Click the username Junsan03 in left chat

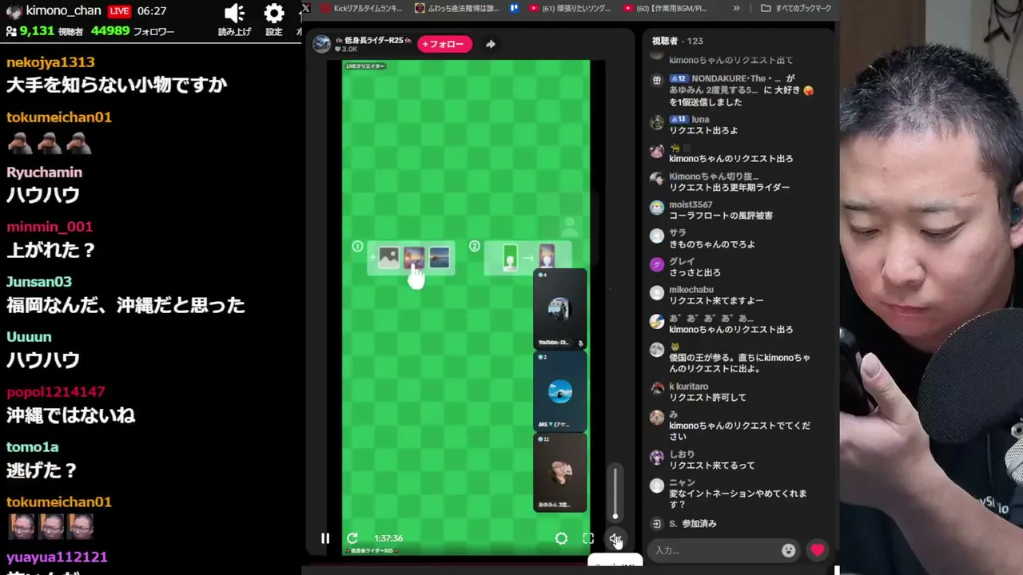coord(39,282)
